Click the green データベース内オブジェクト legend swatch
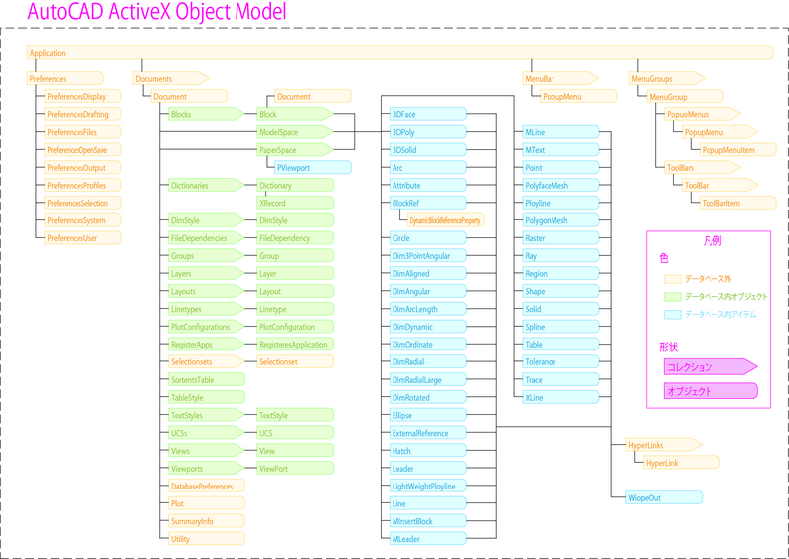The height and width of the screenshot is (559, 789). (673, 296)
